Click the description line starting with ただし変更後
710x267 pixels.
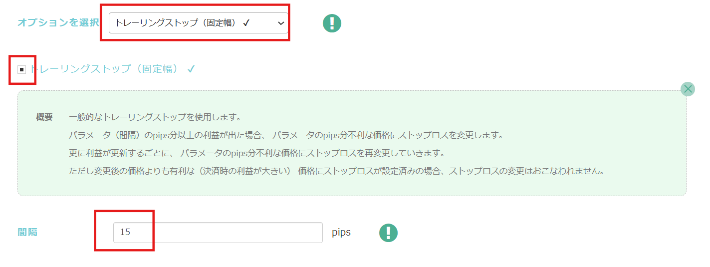click(337, 171)
